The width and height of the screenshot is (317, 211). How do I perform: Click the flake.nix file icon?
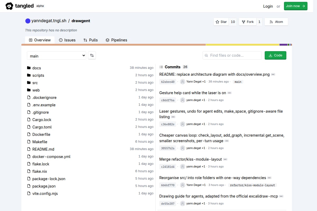click(29, 171)
